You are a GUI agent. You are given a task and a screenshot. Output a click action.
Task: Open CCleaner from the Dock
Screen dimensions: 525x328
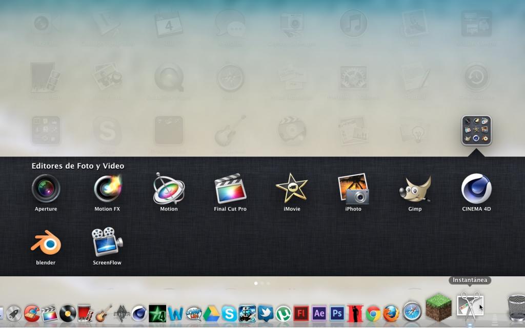click(32, 313)
